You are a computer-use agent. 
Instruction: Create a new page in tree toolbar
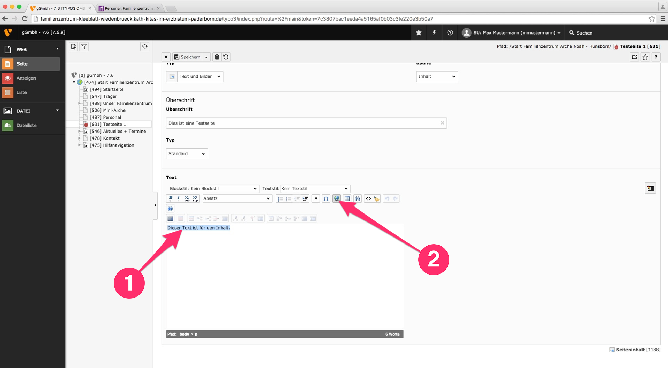pos(74,46)
